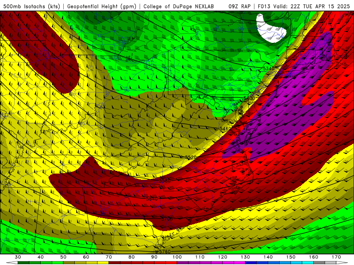The image size is (354, 265).
Task: Click the '30' value on the color scale
Action: (18, 257)
